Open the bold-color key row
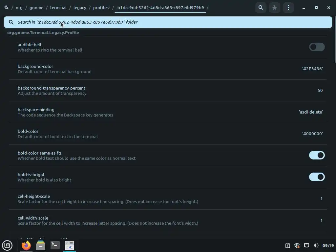The image size is (336, 252). point(168,134)
